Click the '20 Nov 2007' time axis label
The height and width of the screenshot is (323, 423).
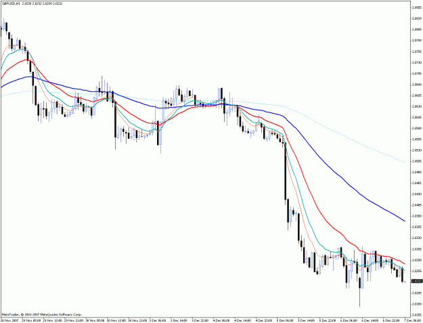point(9,320)
